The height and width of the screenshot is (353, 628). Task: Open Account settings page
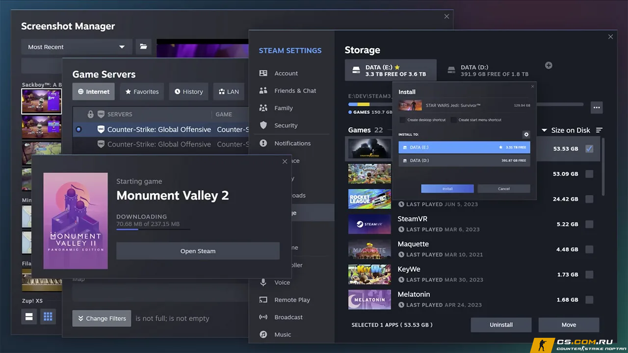[286, 73]
